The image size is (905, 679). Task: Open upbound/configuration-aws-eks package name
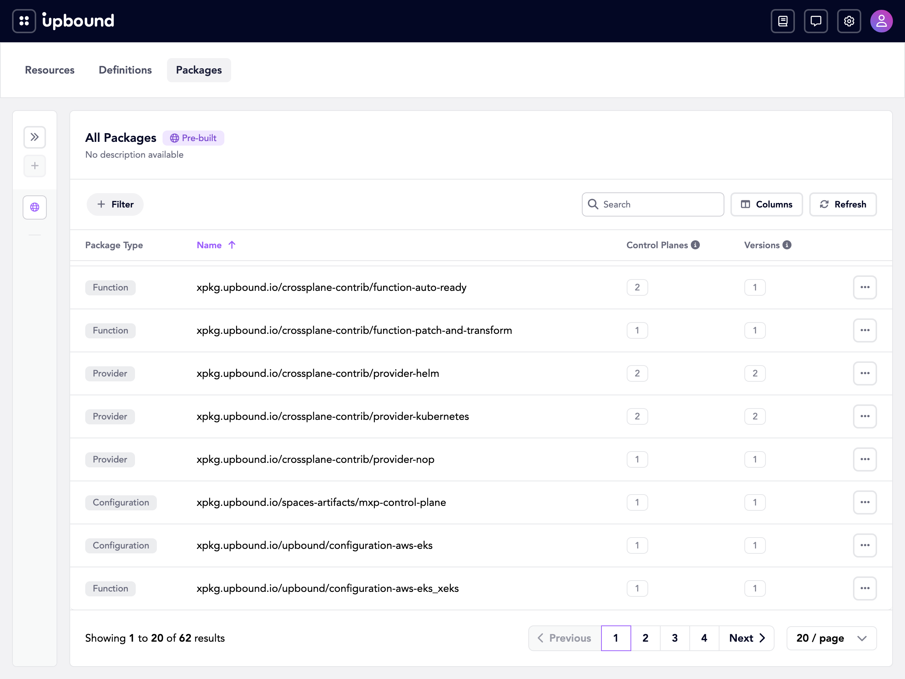pos(314,545)
